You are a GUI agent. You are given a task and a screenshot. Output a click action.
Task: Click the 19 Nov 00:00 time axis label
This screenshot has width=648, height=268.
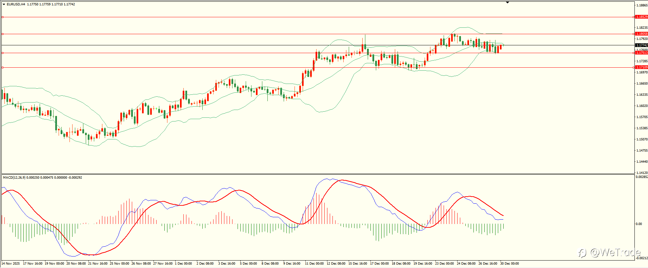(x=54, y=264)
